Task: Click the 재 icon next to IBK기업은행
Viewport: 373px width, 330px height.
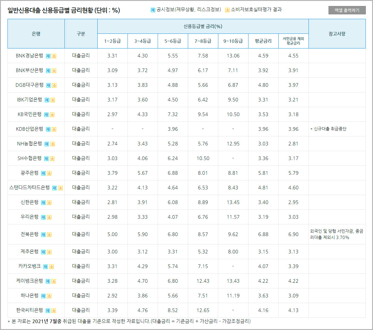Action: pyautogui.click(x=47, y=99)
